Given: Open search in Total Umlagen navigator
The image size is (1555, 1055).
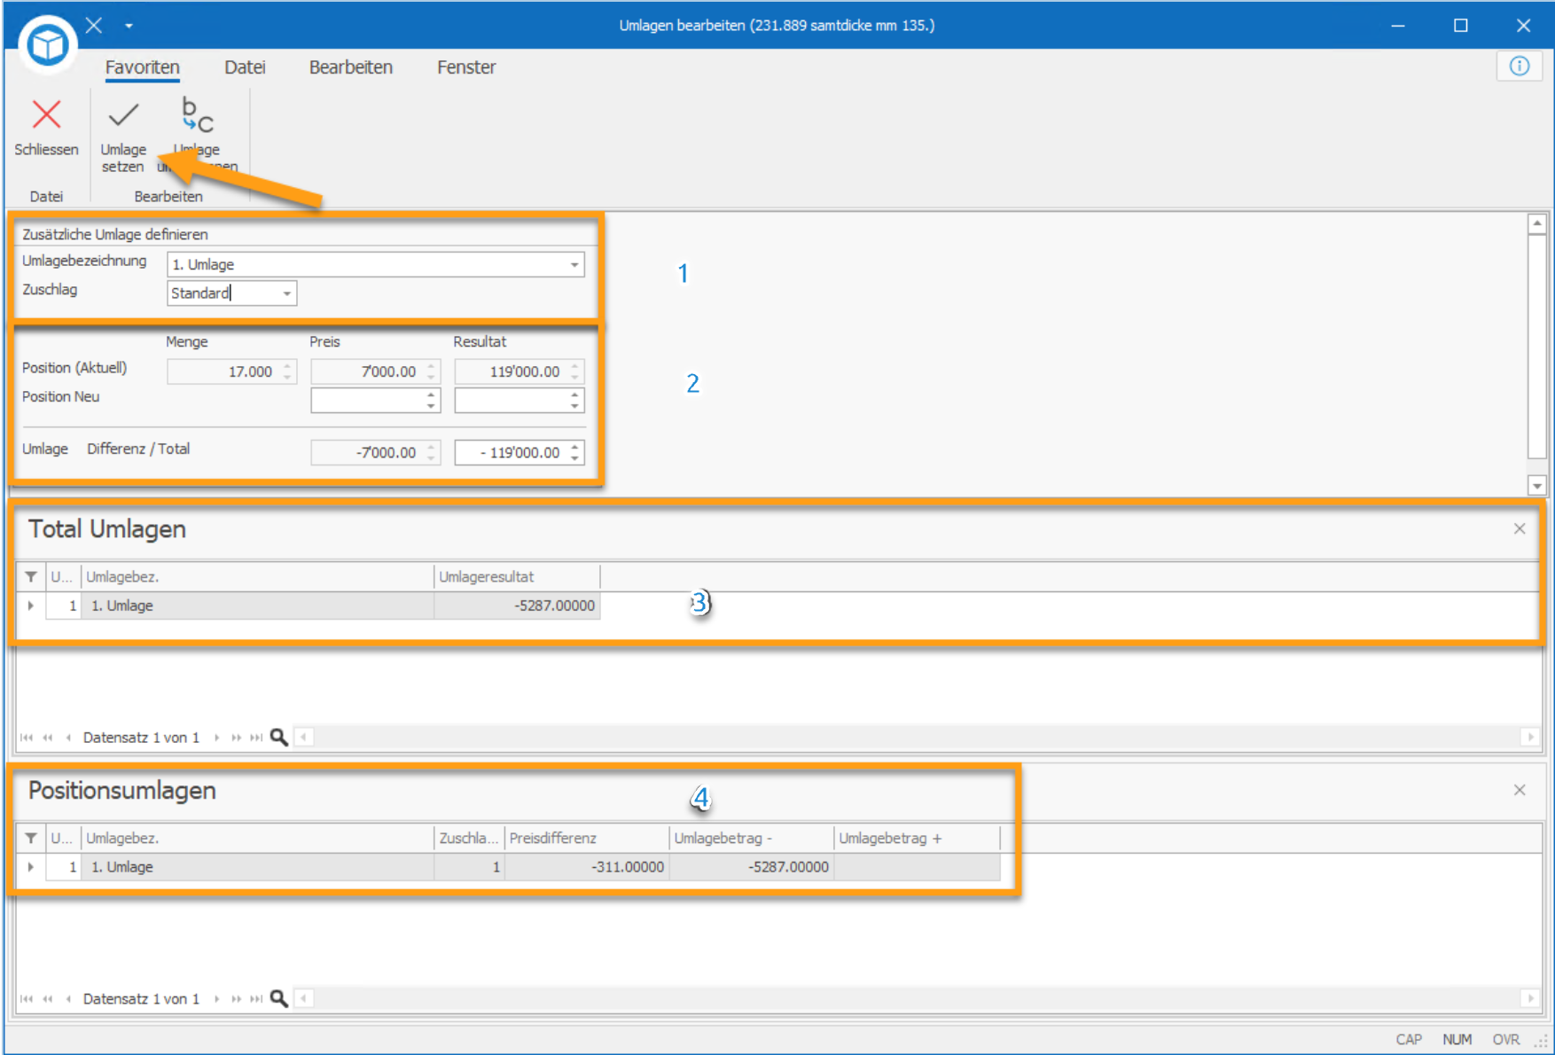Looking at the screenshot, I should point(279,737).
